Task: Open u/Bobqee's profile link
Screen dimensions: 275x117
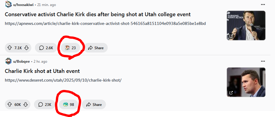Action: [21, 61]
